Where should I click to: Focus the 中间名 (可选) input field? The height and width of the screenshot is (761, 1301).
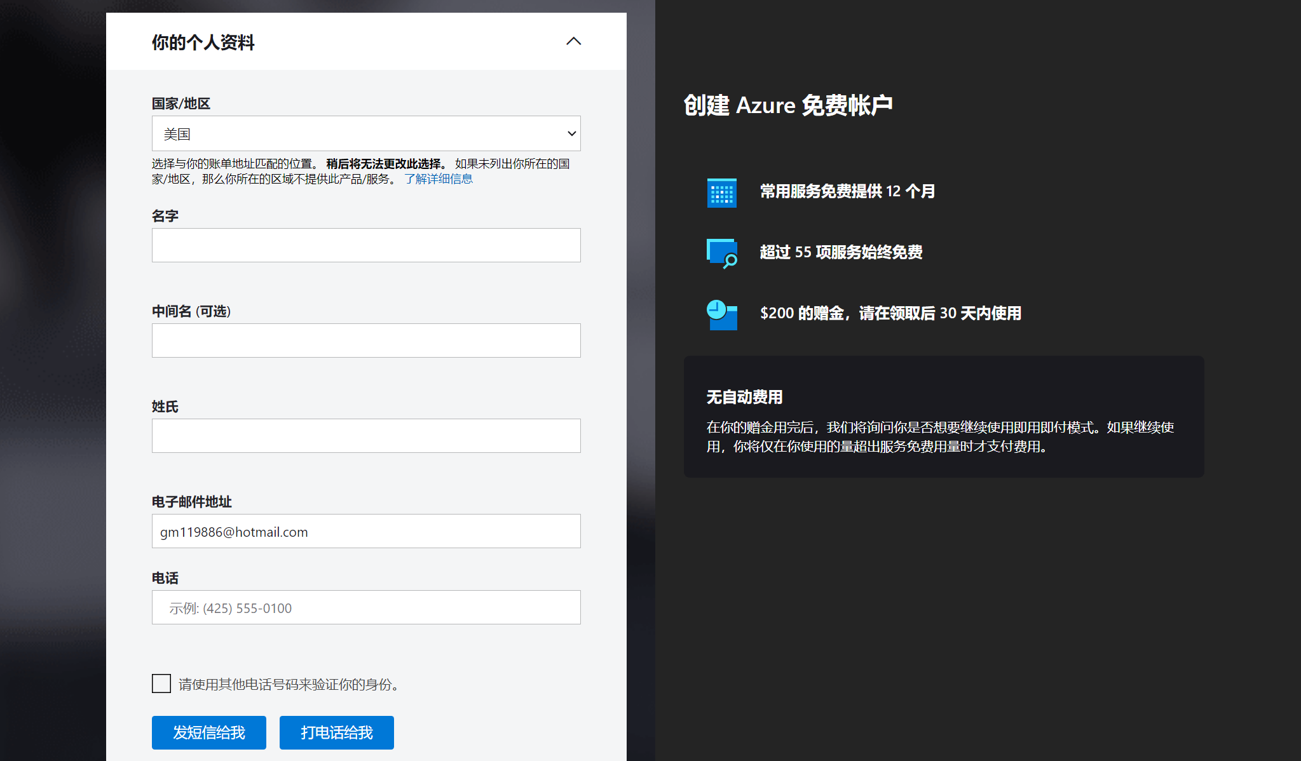366,340
